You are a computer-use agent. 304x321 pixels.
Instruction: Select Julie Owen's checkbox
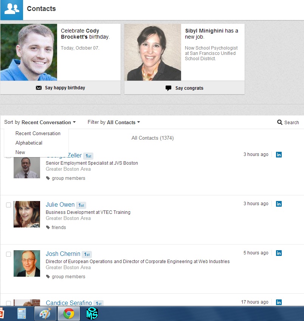click(8, 205)
